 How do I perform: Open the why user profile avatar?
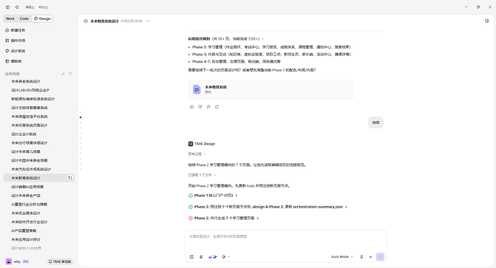pyautogui.click(x=9, y=262)
